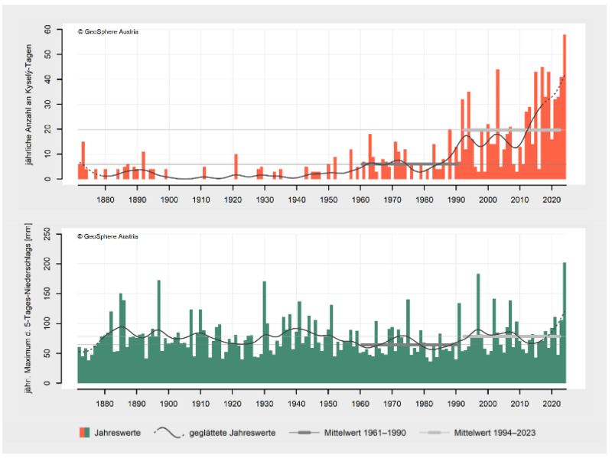Click the red Jahreswerte legend swatch
Screen dimensions: 612x458
pyautogui.click(x=83, y=433)
